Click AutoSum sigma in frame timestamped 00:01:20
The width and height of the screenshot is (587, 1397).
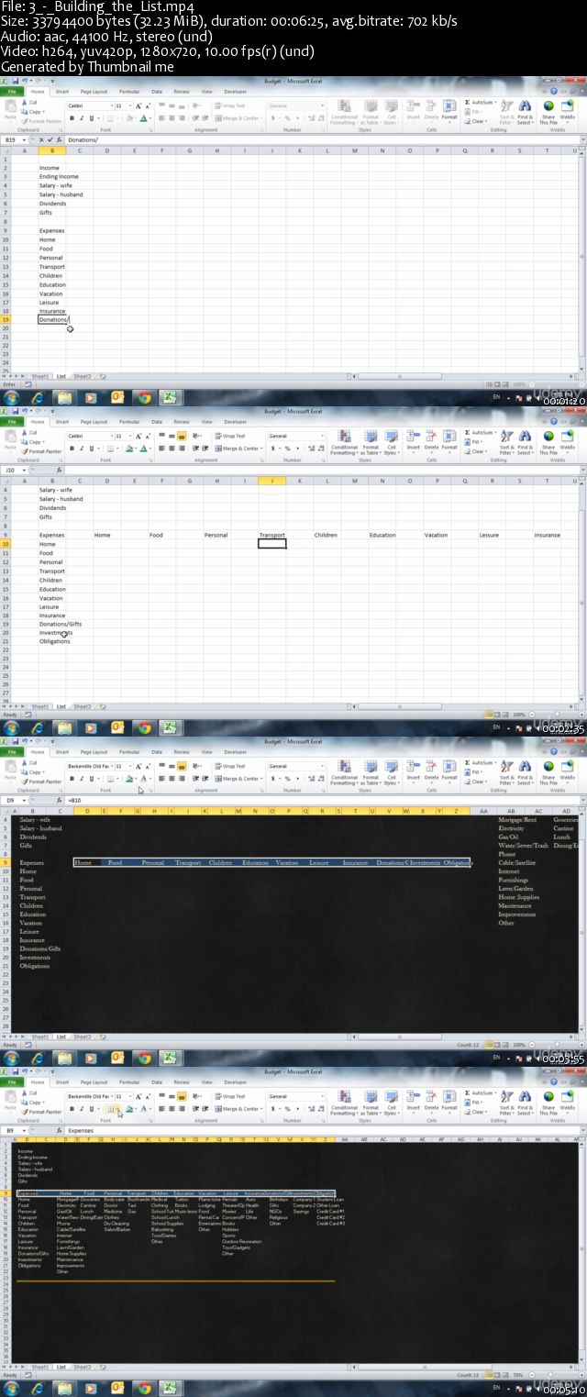[x=468, y=102]
